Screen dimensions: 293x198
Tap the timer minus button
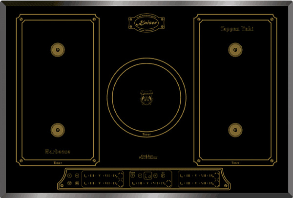point(140,176)
